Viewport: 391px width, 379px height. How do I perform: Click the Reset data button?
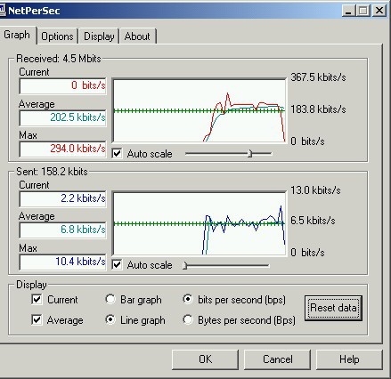[333, 308]
